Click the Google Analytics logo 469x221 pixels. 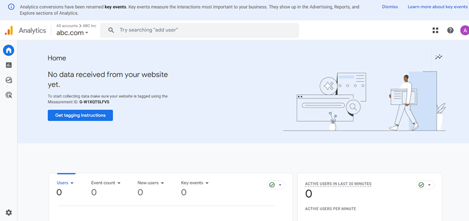click(9, 30)
